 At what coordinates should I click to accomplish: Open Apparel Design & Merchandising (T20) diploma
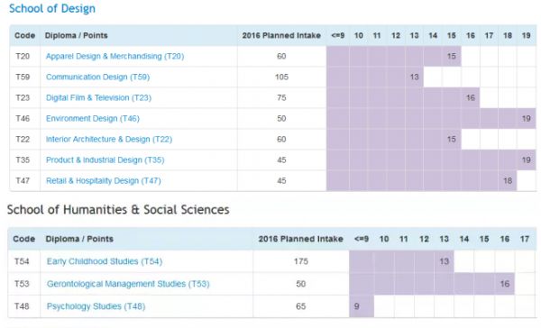coord(115,56)
